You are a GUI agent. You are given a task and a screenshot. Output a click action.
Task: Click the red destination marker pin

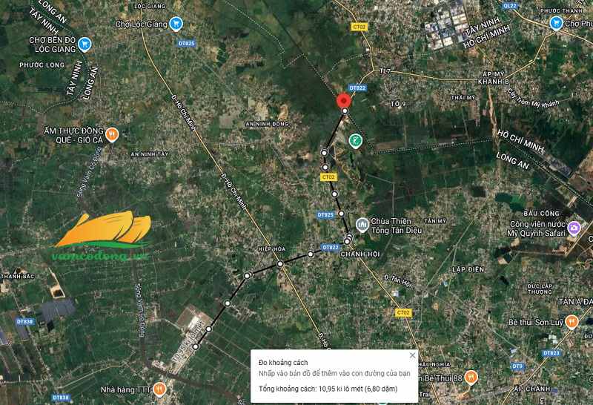click(344, 101)
